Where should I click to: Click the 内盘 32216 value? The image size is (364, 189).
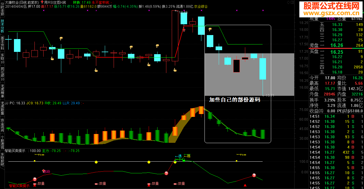click(x=357, y=94)
